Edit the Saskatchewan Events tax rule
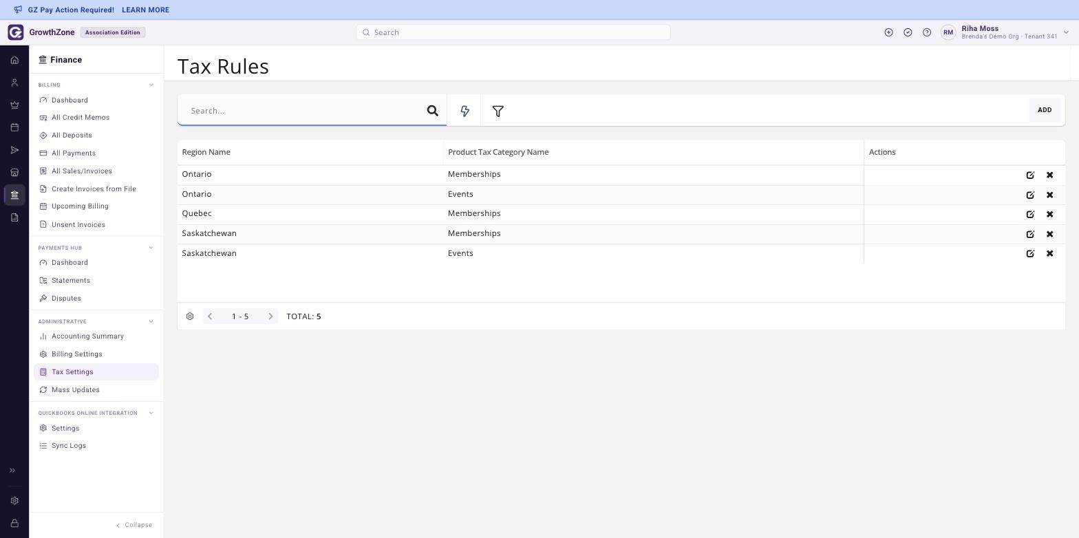The image size is (1079, 538). point(1030,253)
